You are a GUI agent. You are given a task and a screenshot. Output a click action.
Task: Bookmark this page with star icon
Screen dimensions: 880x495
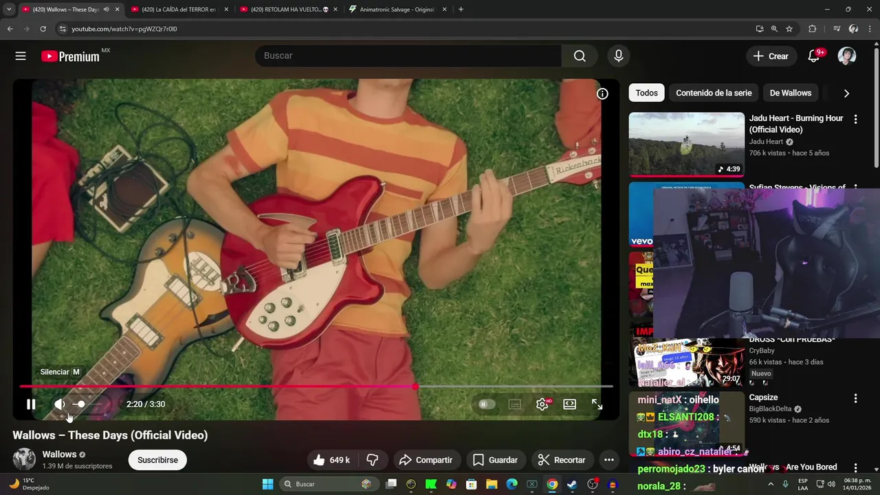[789, 29]
